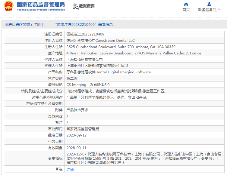Image resolution: width=227 pixels, height=175 pixels.
Task: Select 上海松佰贸易有限公司 agent name value
Action: [84, 60]
